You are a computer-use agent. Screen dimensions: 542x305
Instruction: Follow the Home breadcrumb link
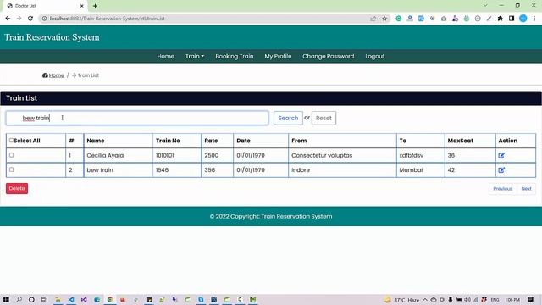[x=57, y=75]
